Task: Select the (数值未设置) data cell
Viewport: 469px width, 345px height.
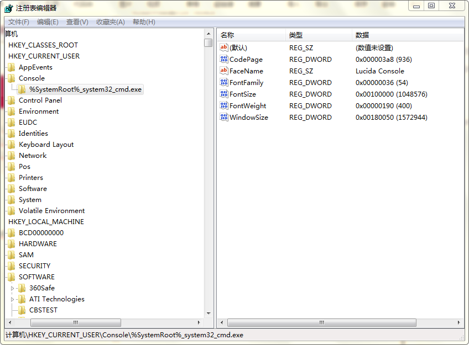Action: pos(374,48)
